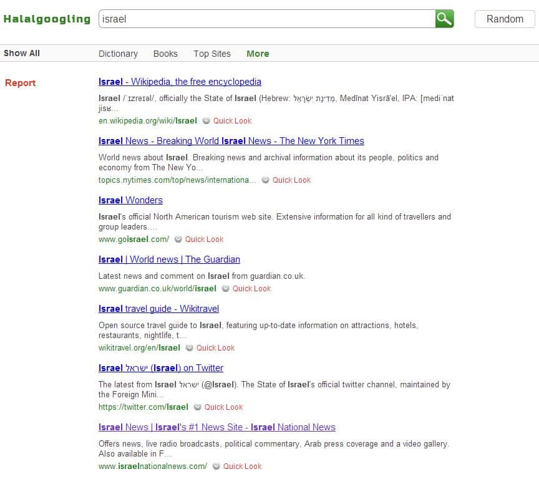Click the red Report link
The height and width of the screenshot is (479, 539).
pos(21,83)
